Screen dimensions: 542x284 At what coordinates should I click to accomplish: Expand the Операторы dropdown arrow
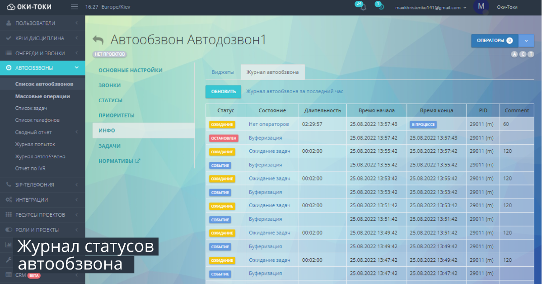(526, 40)
